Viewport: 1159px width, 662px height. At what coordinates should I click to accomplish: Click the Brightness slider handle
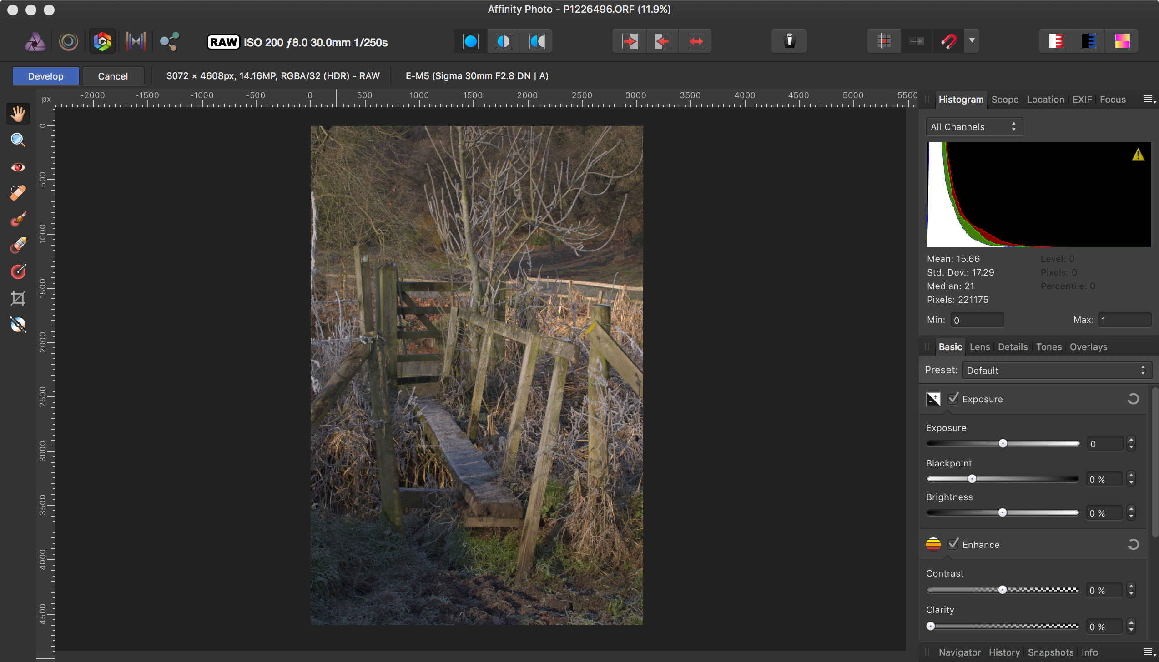point(1002,513)
